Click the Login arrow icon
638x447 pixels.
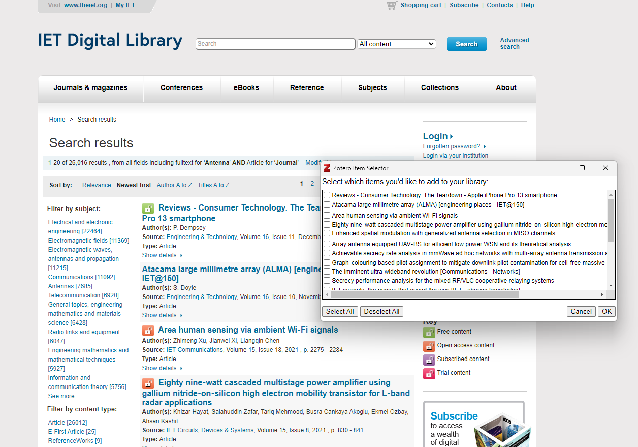451,136
